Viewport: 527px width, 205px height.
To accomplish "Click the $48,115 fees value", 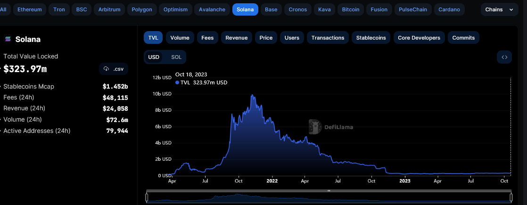I will (115, 98).
